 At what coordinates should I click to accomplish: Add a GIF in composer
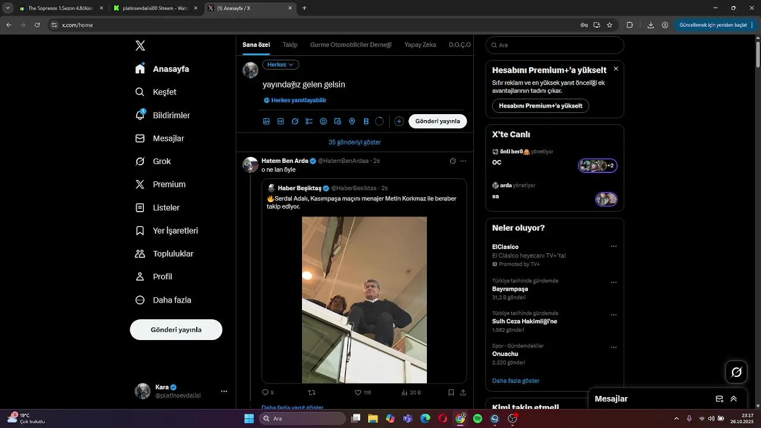coord(281,121)
